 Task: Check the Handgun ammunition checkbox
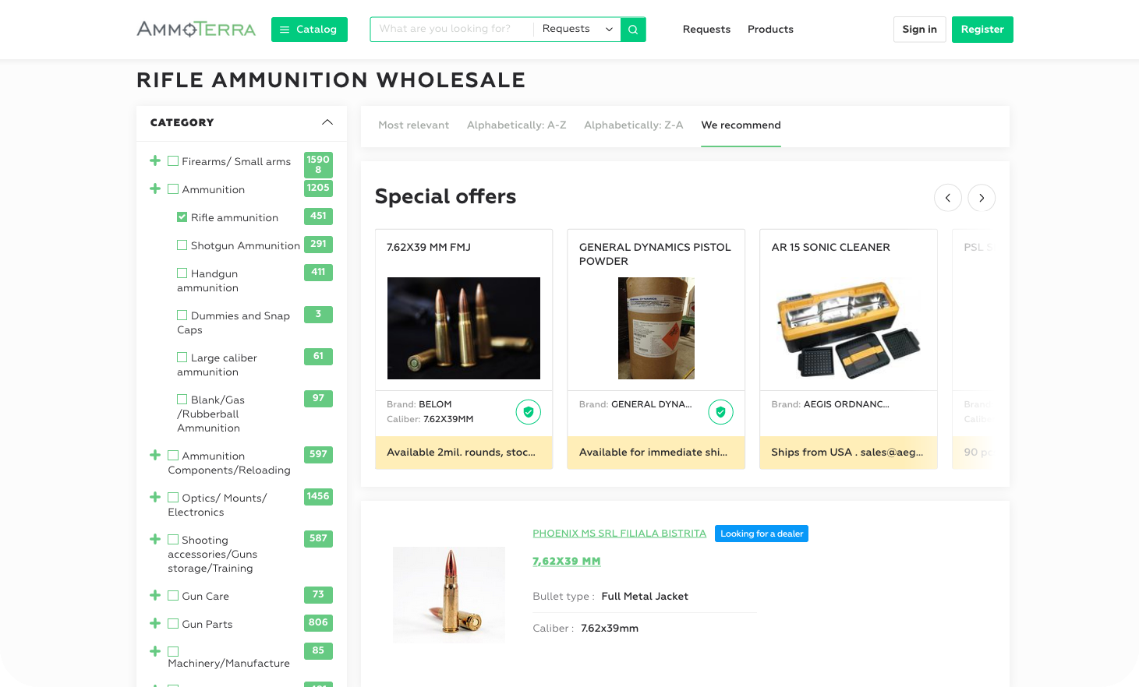[x=182, y=273]
